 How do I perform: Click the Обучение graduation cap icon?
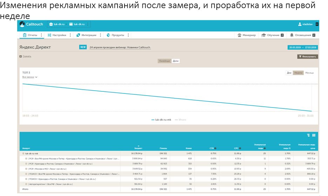pos(263,35)
